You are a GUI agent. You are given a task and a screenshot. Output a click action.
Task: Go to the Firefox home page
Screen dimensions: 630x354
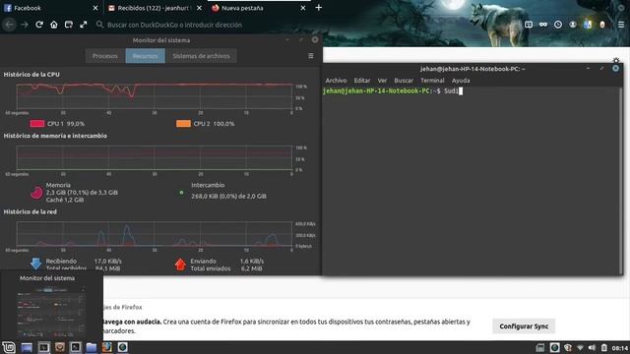click(54, 25)
